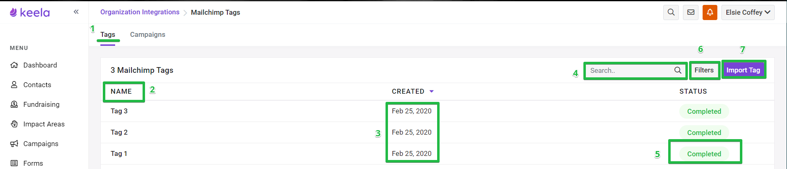The image size is (787, 169).
Task: Collapse the sidebar with double-chevron icon
Action: pos(76,12)
